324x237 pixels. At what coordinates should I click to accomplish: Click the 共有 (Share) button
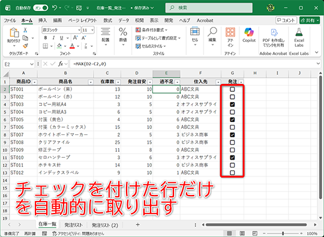click(310, 20)
